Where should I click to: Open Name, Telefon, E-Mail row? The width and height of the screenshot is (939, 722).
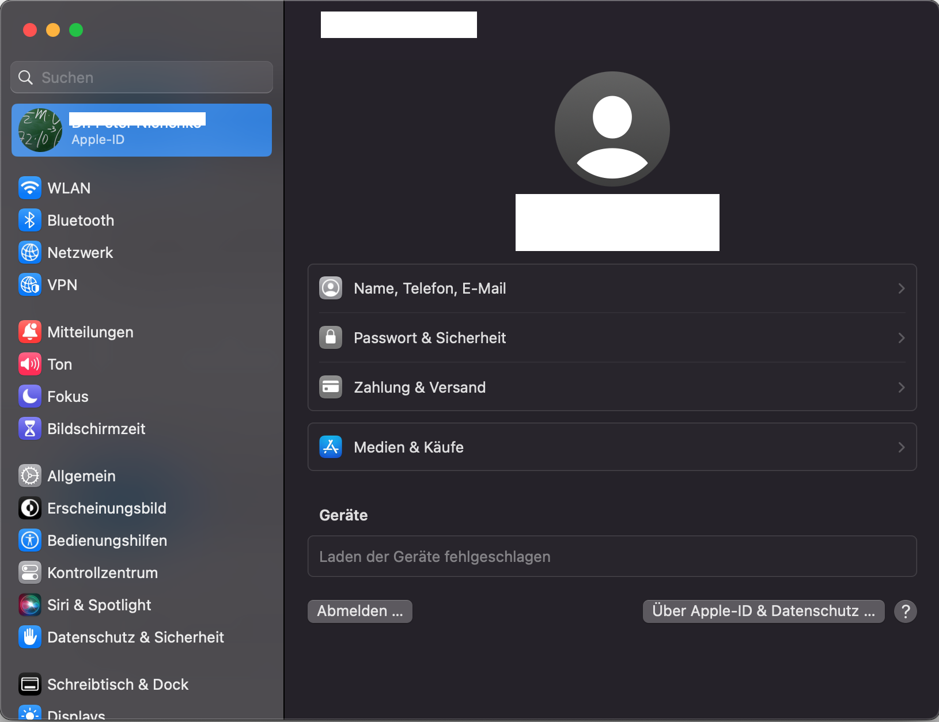pos(612,288)
